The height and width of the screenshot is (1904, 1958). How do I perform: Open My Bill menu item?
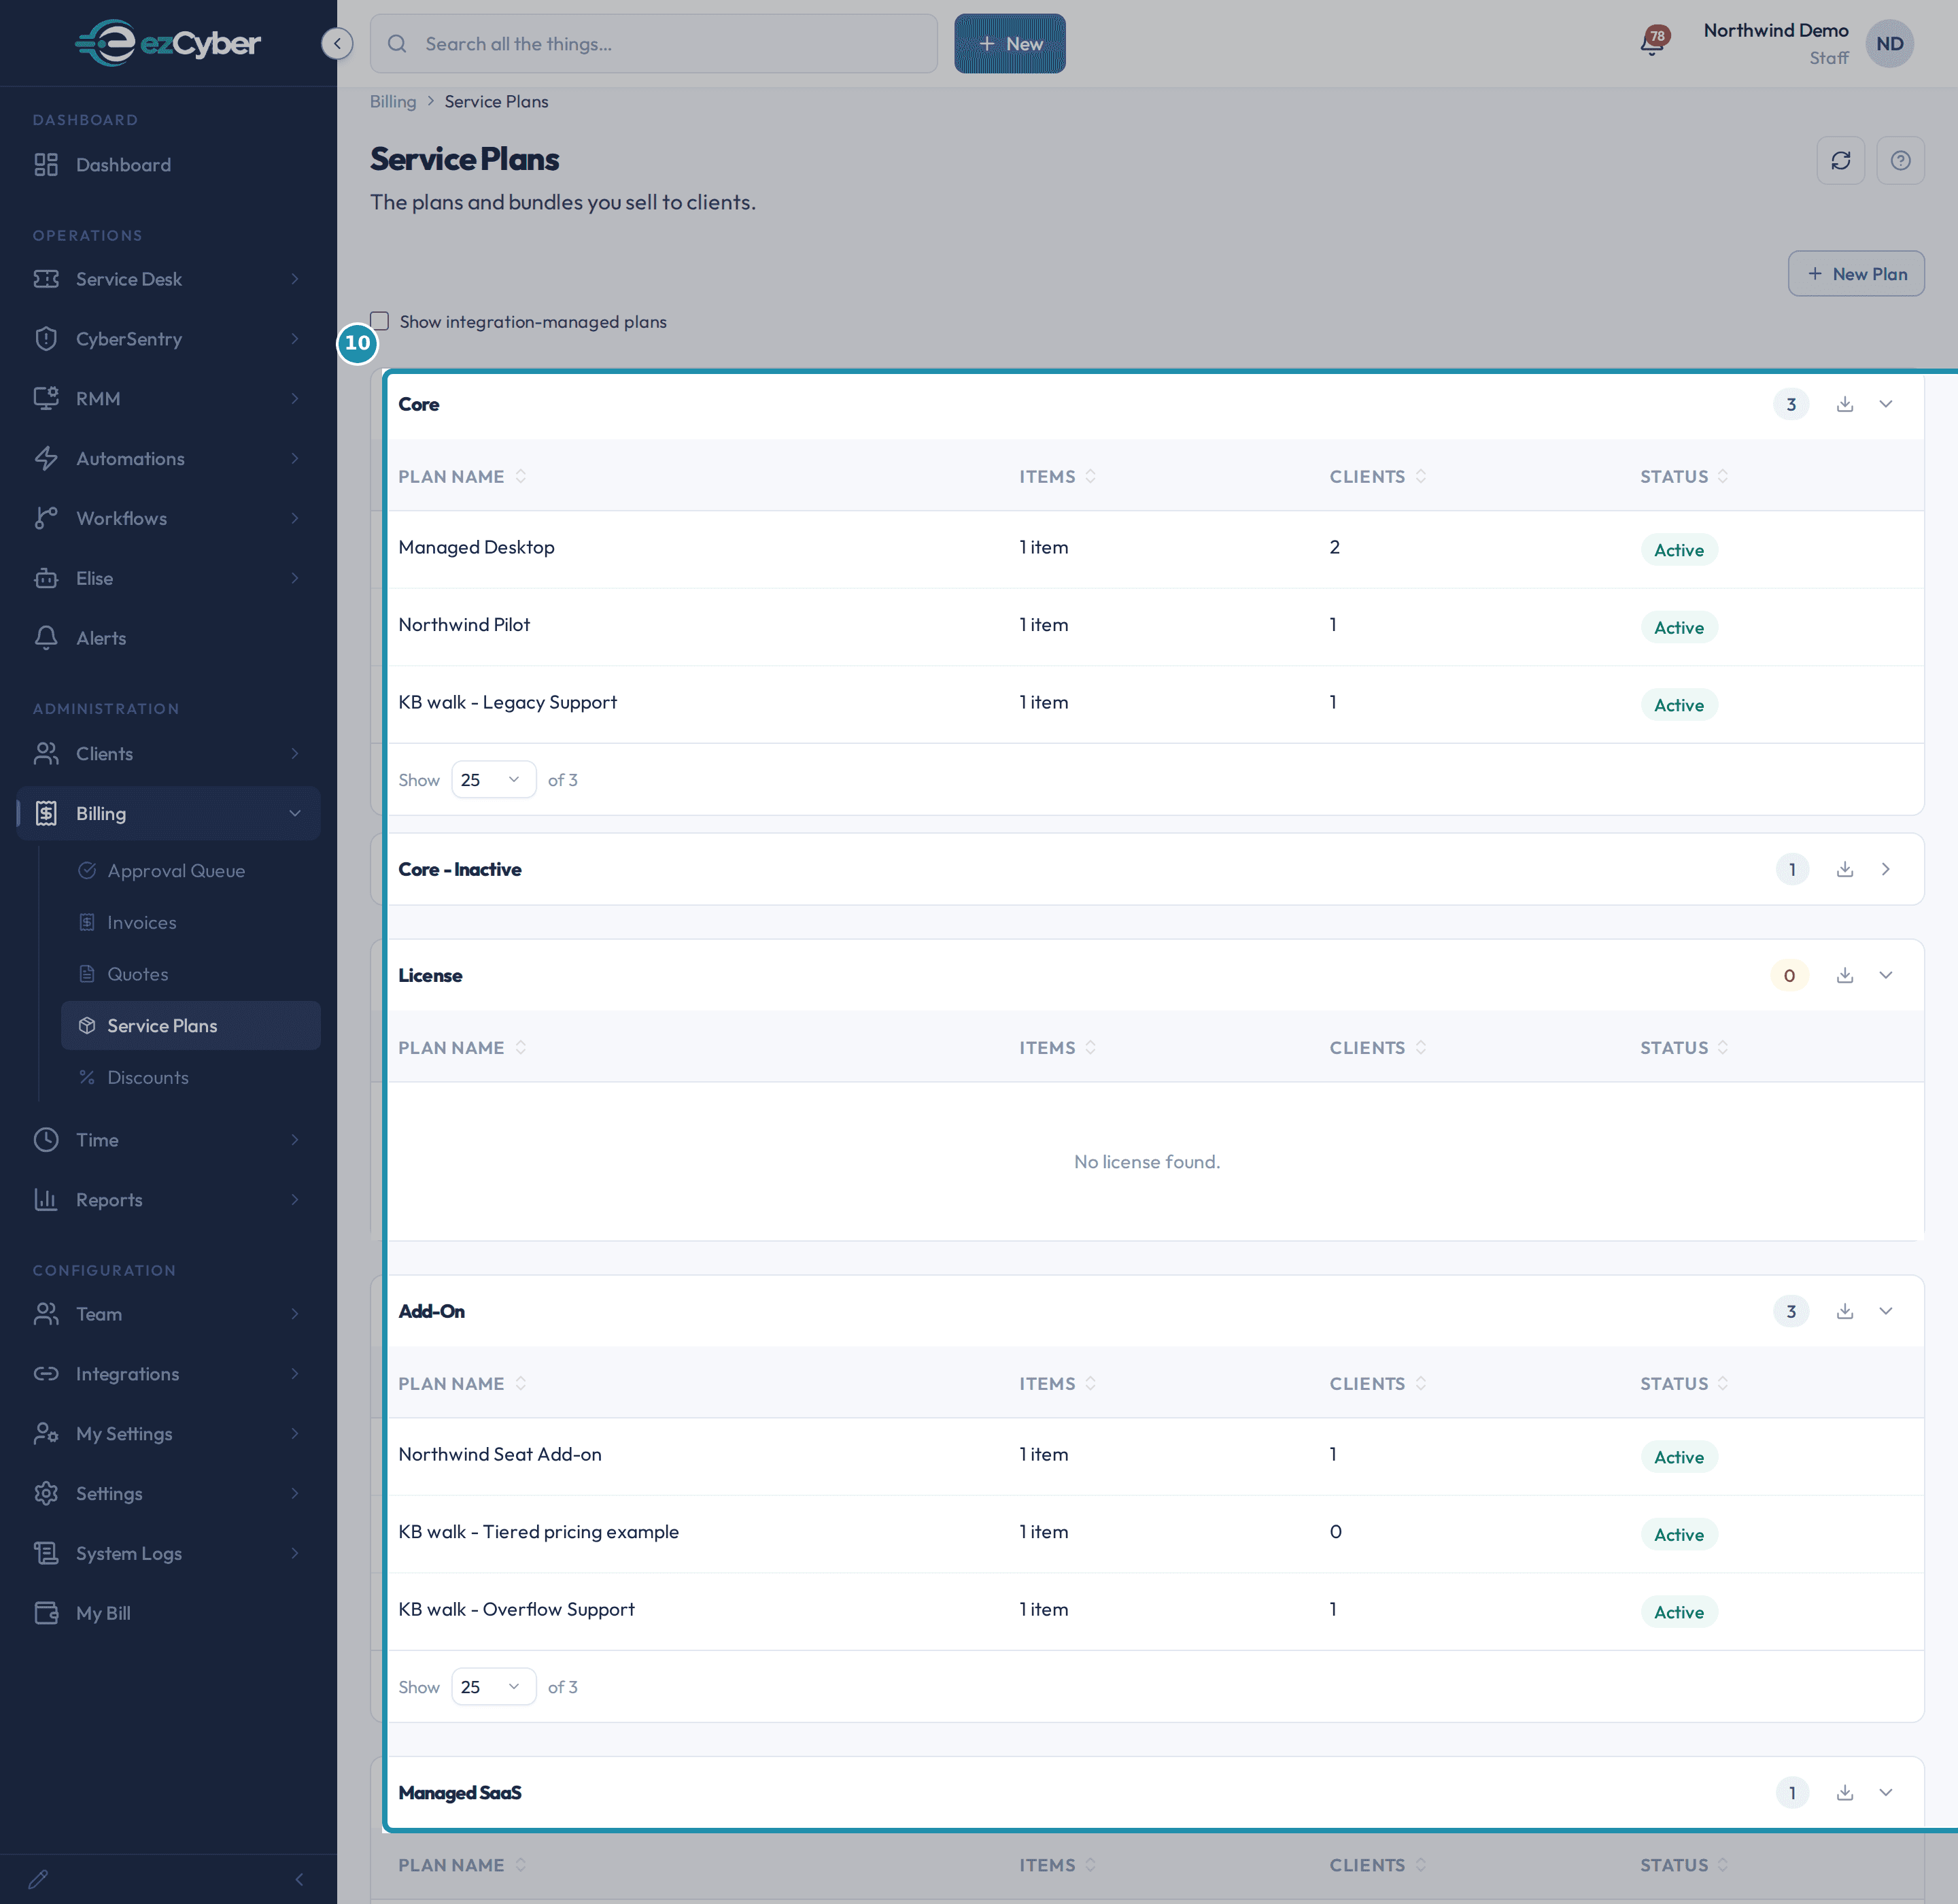[168, 1613]
